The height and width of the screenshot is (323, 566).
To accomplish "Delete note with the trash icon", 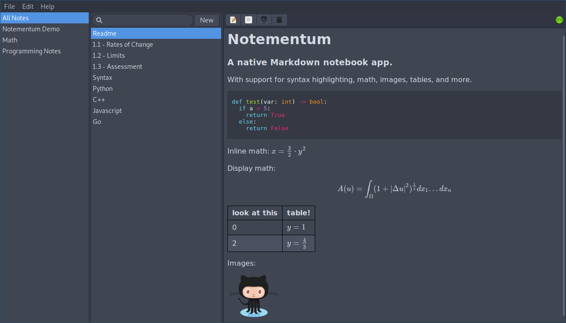I will click(x=279, y=20).
